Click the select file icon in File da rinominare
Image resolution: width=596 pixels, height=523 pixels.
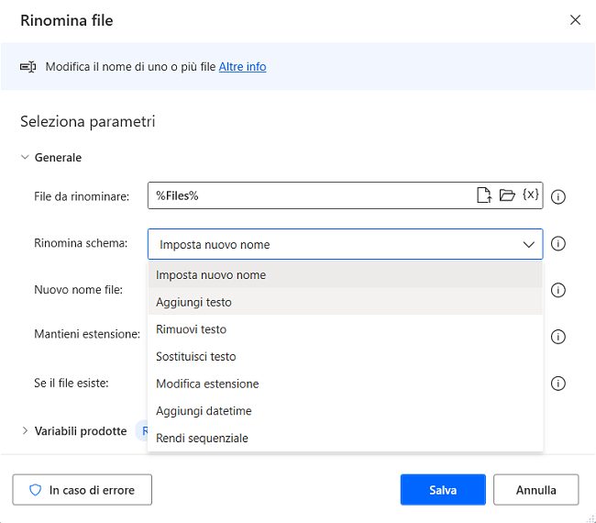click(x=483, y=195)
